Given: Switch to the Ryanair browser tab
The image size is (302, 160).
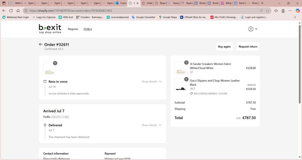Looking at the screenshot, I should point(187,3).
